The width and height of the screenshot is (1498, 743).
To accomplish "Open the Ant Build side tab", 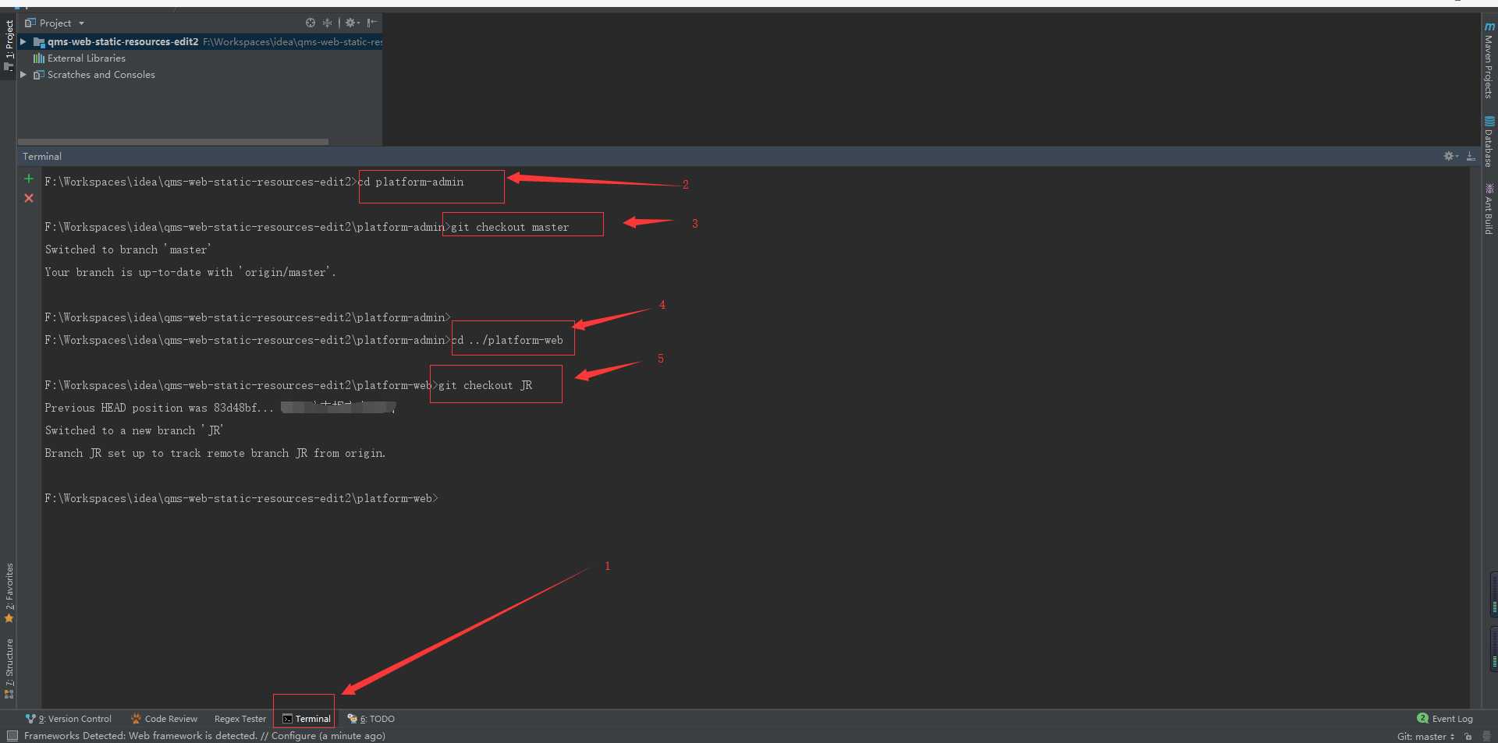I will (x=1489, y=208).
